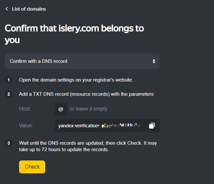Click the Host: label
This screenshot has height=184, width=214.
click(x=25, y=109)
